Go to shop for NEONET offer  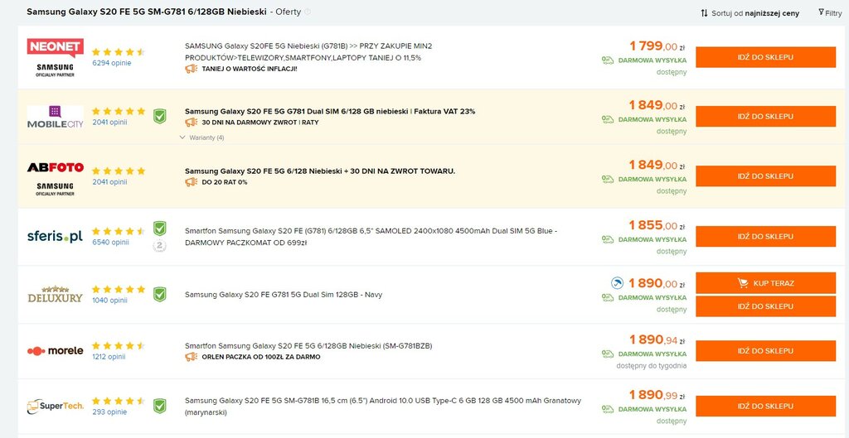coord(765,57)
